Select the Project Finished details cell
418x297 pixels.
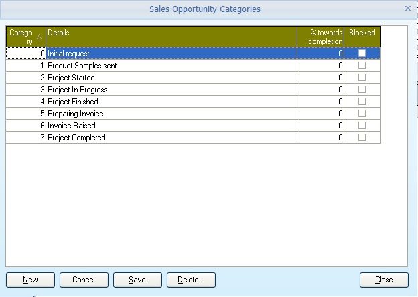pyautogui.click(x=171, y=102)
